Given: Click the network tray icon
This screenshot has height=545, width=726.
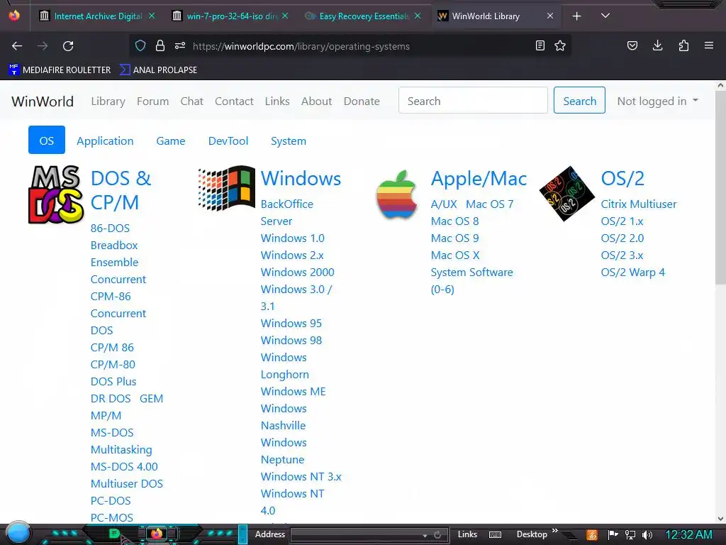Looking at the screenshot, I should click(x=630, y=535).
